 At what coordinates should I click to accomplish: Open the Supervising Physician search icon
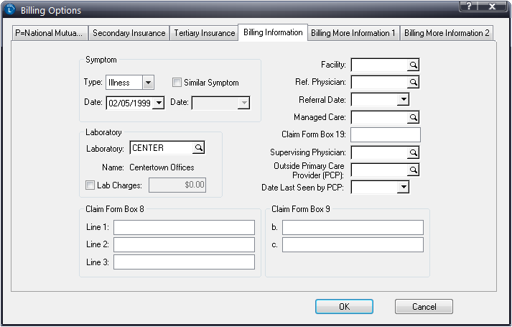pos(413,152)
